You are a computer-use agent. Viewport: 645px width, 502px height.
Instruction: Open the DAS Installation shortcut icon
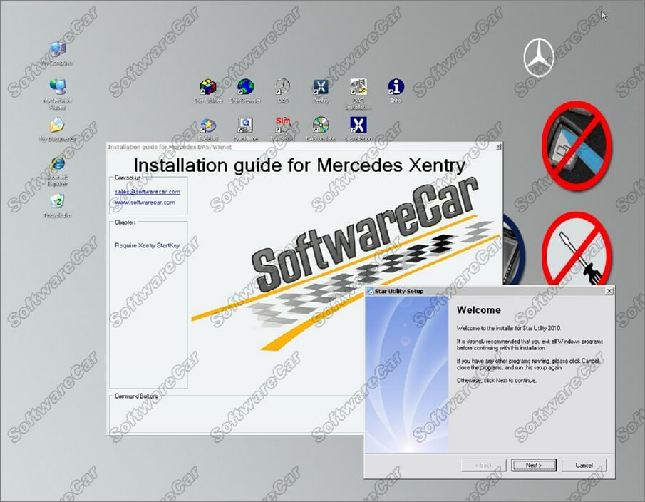click(358, 88)
